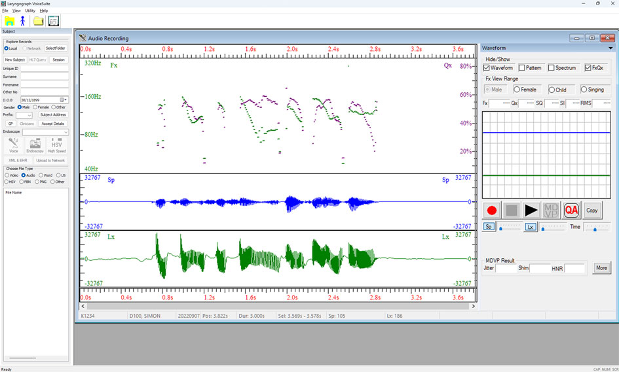Click the File Name column header
Viewport: 619px width, 372px height.
point(14,193)
